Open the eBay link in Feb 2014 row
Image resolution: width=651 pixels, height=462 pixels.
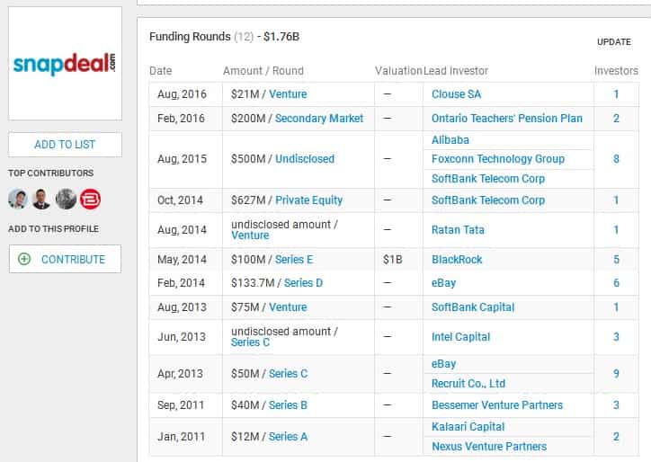pyautogui.click(x=444, y=283)
